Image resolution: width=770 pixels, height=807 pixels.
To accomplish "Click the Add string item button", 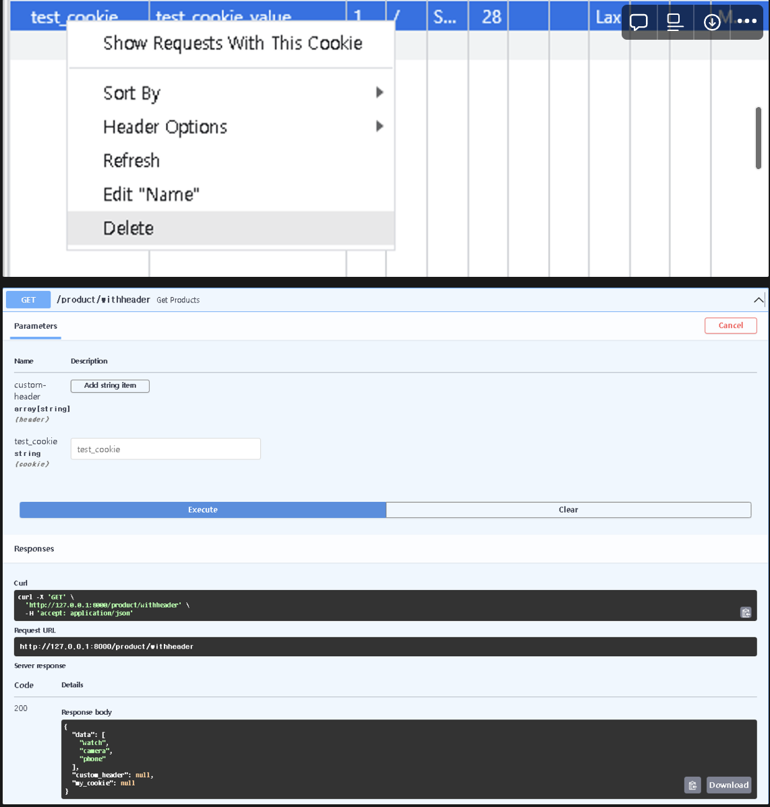I will [x=110, y=386].
